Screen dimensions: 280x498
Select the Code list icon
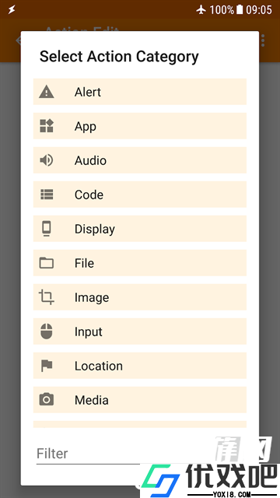[47, 195]
